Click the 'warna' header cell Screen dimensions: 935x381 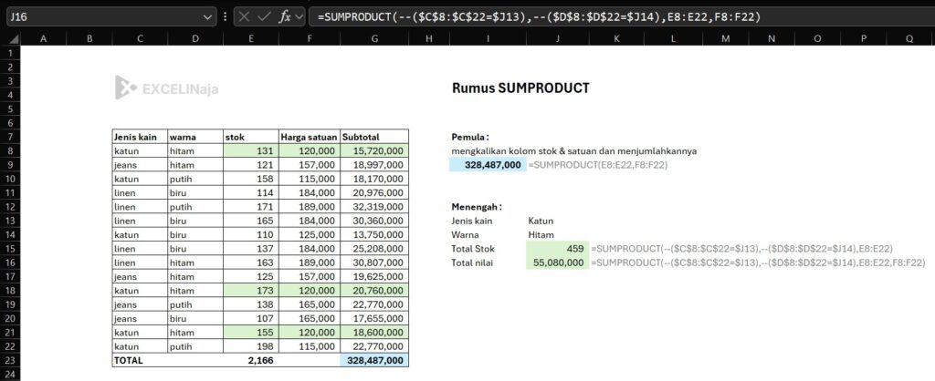pyautogui.click(x=195, y=137)
